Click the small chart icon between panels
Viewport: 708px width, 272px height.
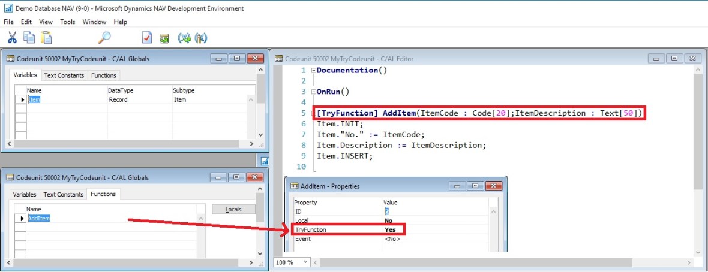[265, 161]
